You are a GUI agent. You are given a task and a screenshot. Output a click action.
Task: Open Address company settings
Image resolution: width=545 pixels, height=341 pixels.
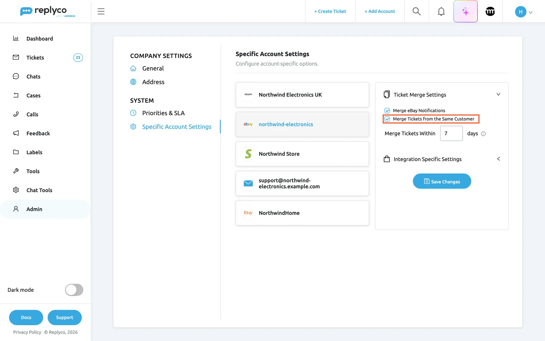[x=153, y=82]
